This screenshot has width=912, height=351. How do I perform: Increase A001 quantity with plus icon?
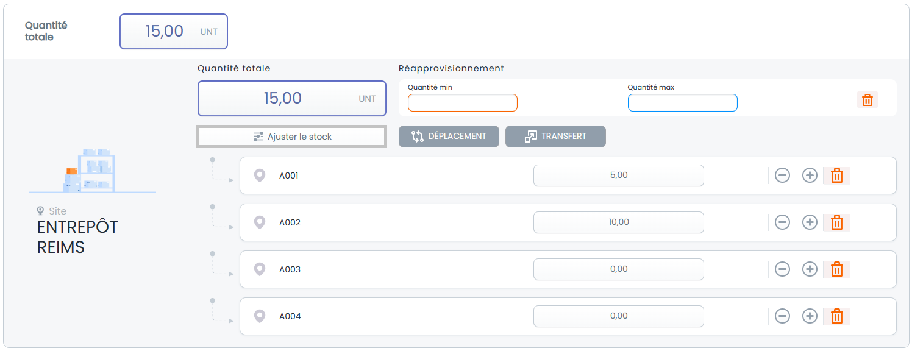click(x=810, y=175)
